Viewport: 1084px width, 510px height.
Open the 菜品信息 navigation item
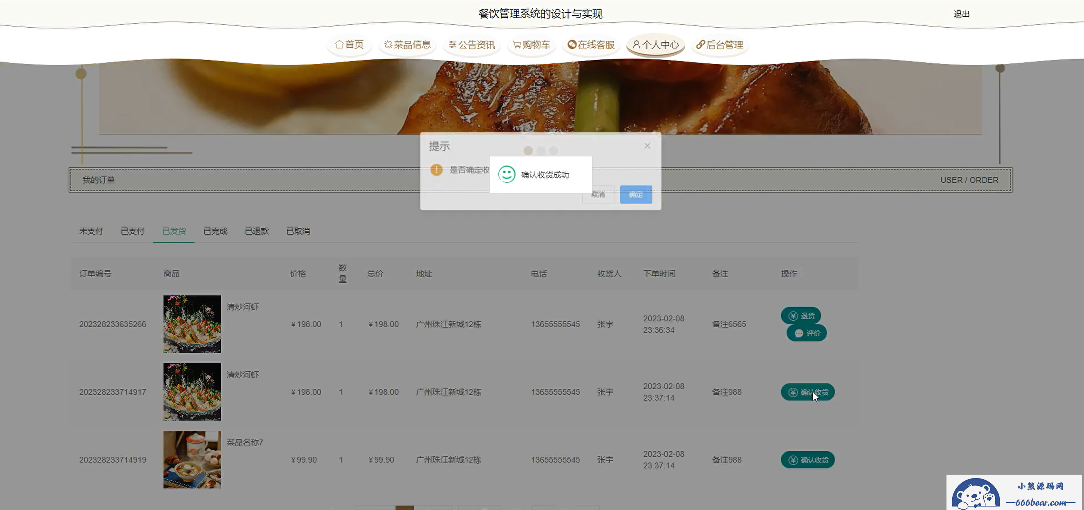407,45
